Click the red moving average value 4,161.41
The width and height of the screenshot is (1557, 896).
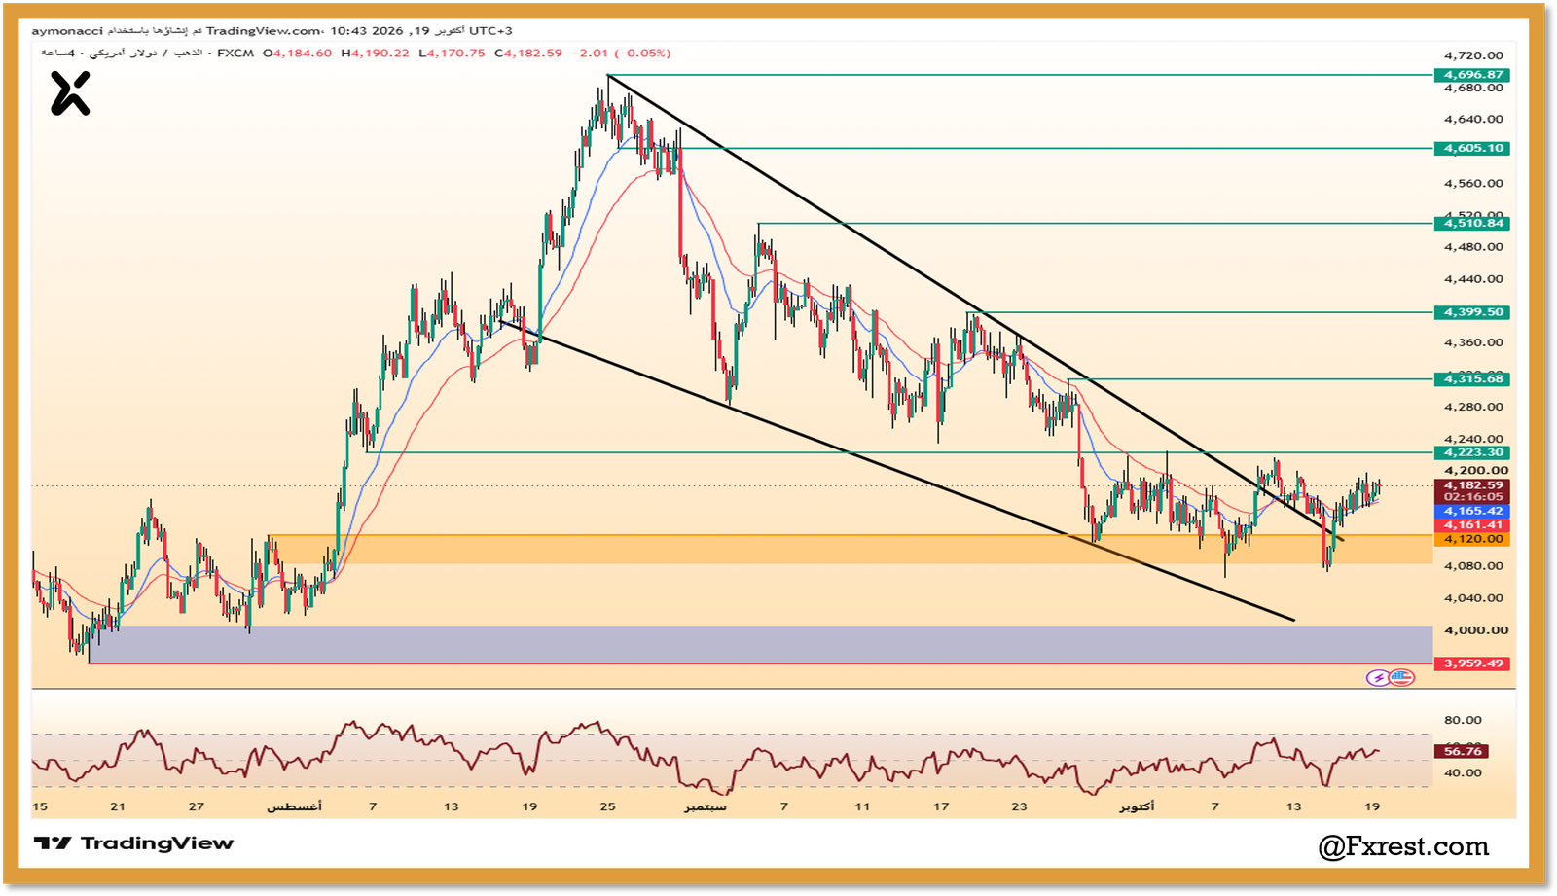click(x=1471, y=524)
